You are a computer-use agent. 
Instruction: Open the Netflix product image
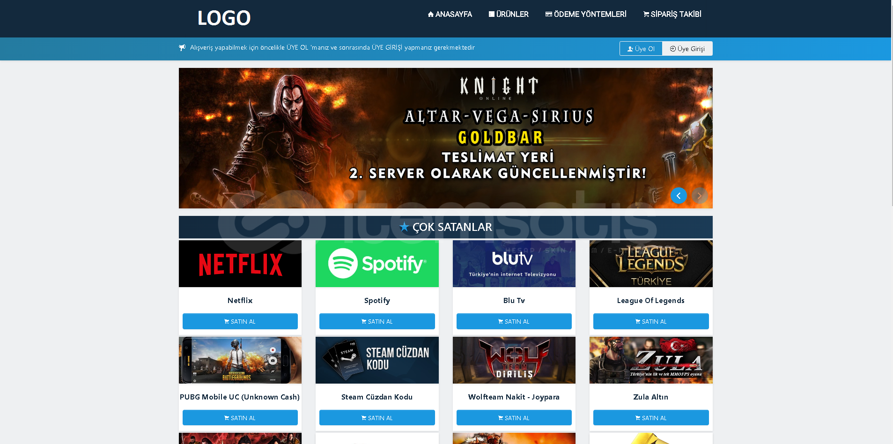pos(240,264)
